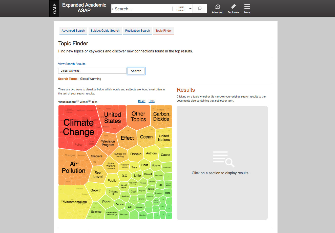335x233 pixels.
Task: Select the Chicago IL tile
Action: point(113,193)
